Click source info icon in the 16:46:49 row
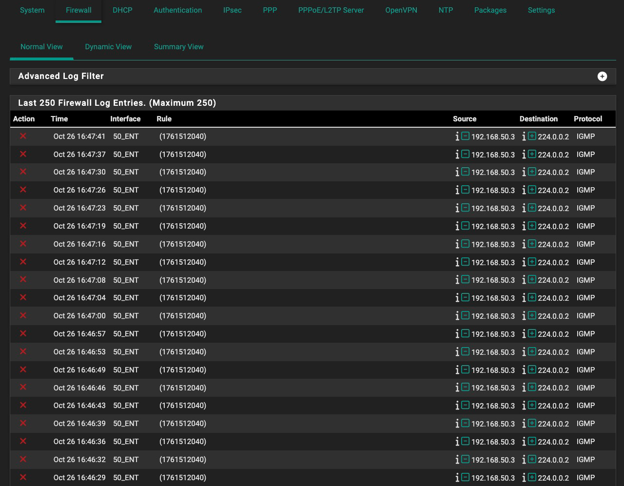The image size is (624, 486). coord(457,370)
